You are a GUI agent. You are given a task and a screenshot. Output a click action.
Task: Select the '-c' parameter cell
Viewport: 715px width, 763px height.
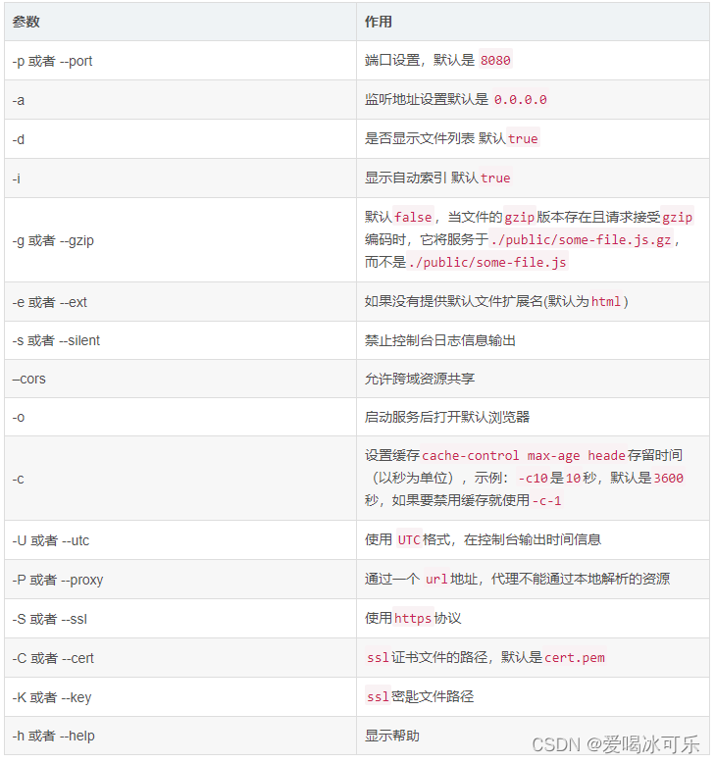point(180,479)
